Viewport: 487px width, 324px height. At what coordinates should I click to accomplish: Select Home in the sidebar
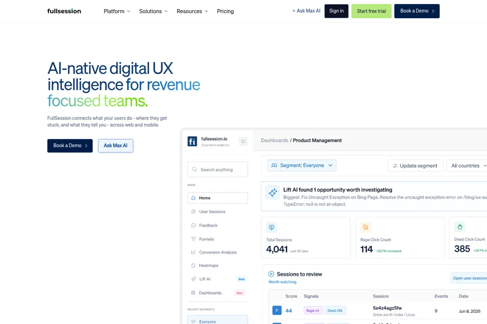point(218,198)
